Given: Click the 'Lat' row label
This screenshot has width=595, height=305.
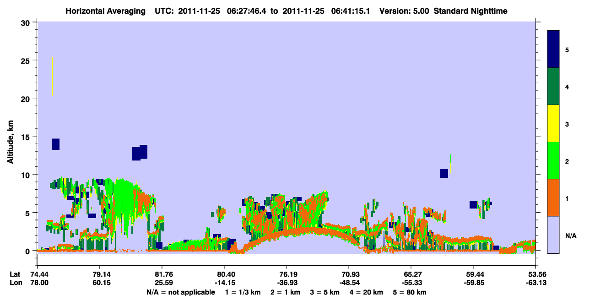Looking at the screenshot, I should click(x=15, y=274).
